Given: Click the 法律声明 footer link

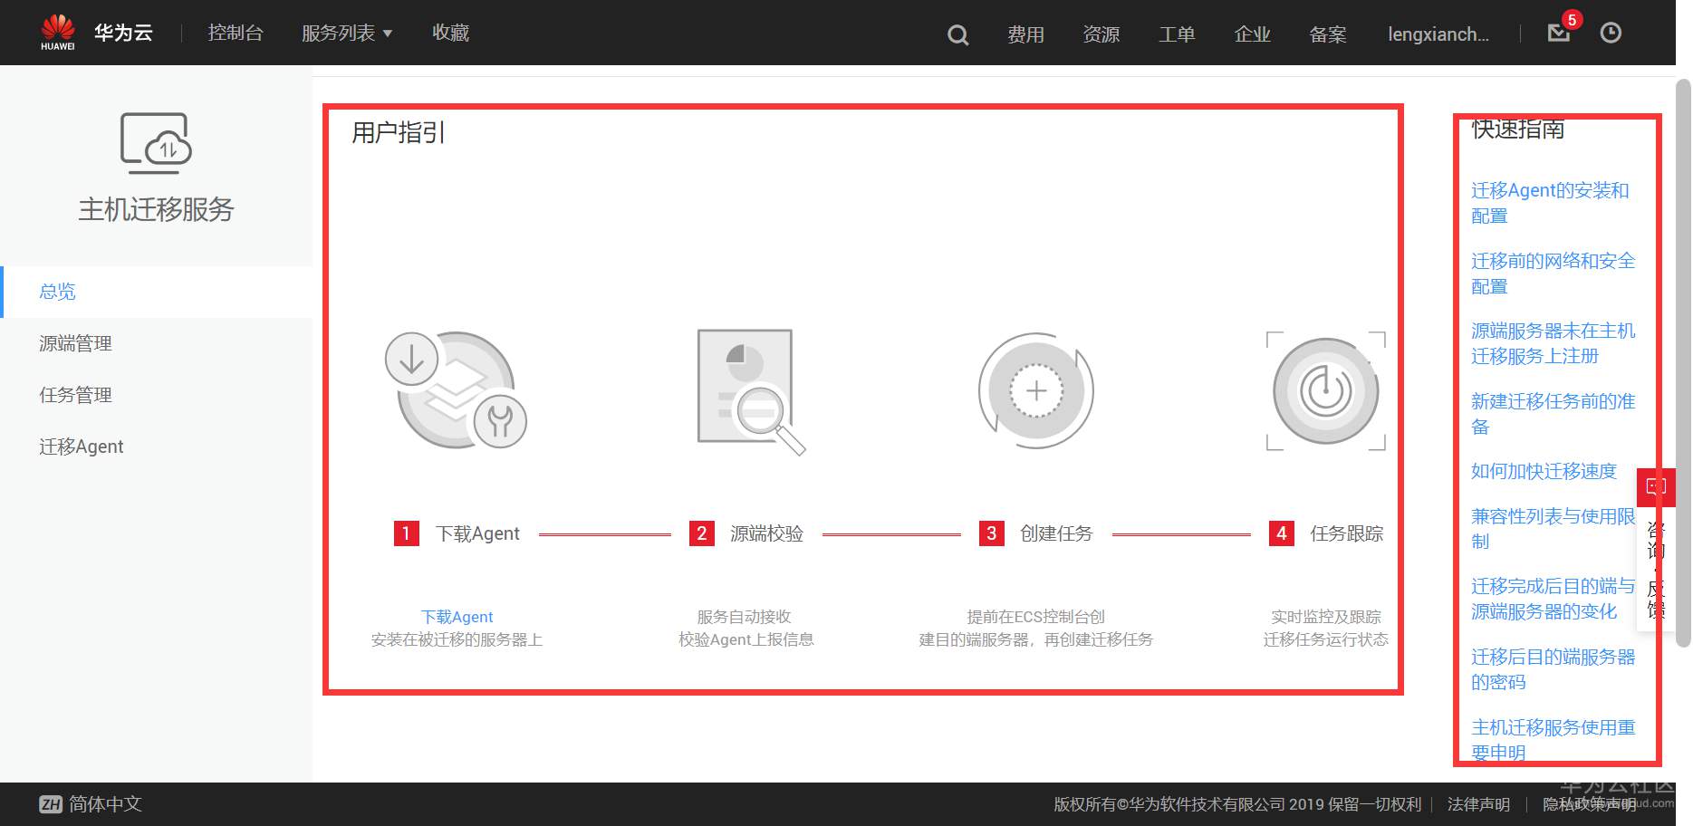Looking at the screenshot, I should [1478, 804].
